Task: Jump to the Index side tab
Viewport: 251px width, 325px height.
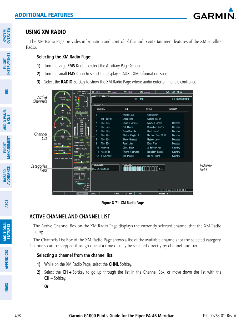Action: coord(6,288)
